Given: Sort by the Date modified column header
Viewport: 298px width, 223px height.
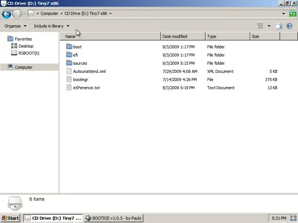Looking at the screenshot, I should 183,36.
